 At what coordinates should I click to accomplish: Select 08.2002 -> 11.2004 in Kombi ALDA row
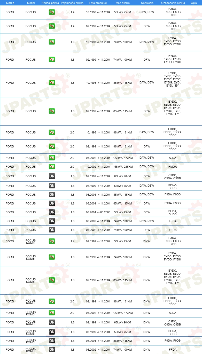click(x=98, y=313)
